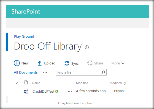Click the search magnifier icon
The height and width of the screenshot is (109, 154).
click(x=103, y=72)
